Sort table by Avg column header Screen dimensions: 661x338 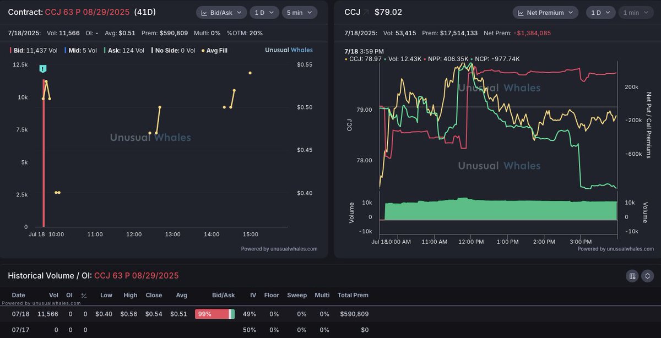181,295
